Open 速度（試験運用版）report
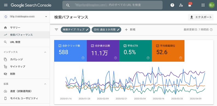This screenshot has width=217, height=106. tap(25, 91)
